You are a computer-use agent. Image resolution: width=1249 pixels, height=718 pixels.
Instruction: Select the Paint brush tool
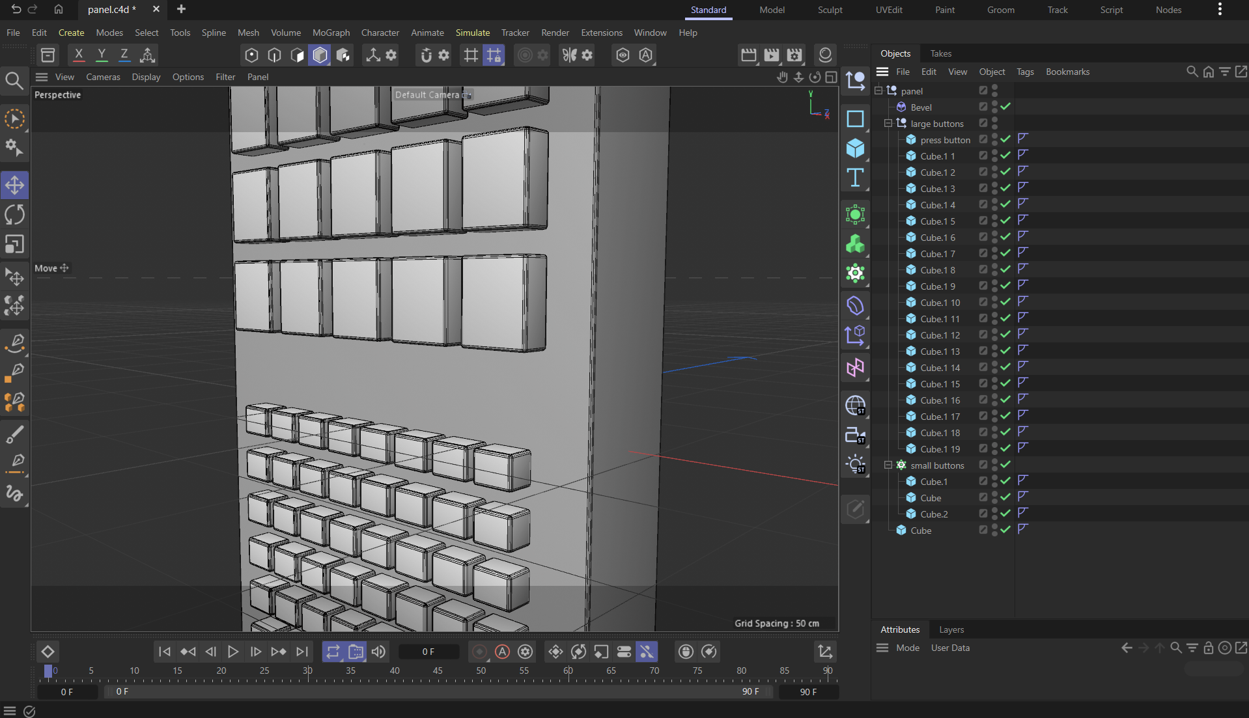[14, 434]
